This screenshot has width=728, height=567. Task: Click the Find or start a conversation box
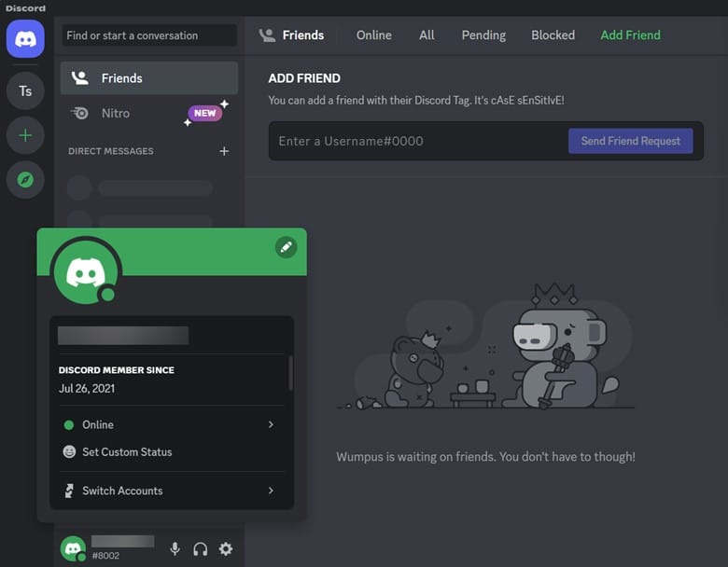149,35
